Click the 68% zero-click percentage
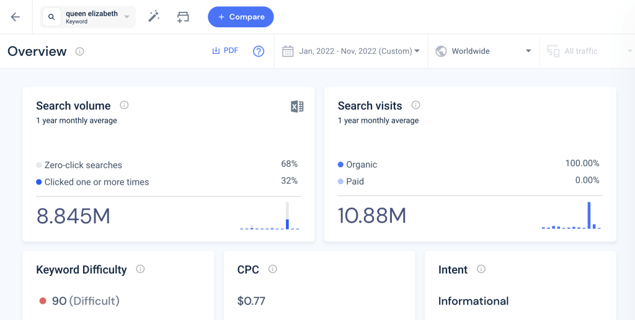Screen dimensions: 635x320 coord(289,164)
